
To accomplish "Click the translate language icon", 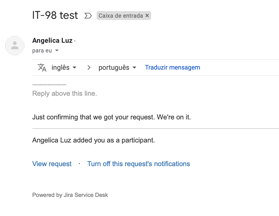I will (x=42, y=68).
